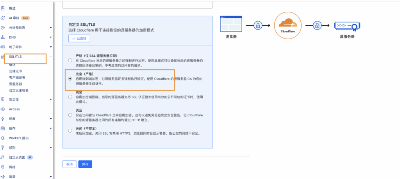Click the Access sidebar icon
Screen dimensions: 400x179
click(3, 109)
